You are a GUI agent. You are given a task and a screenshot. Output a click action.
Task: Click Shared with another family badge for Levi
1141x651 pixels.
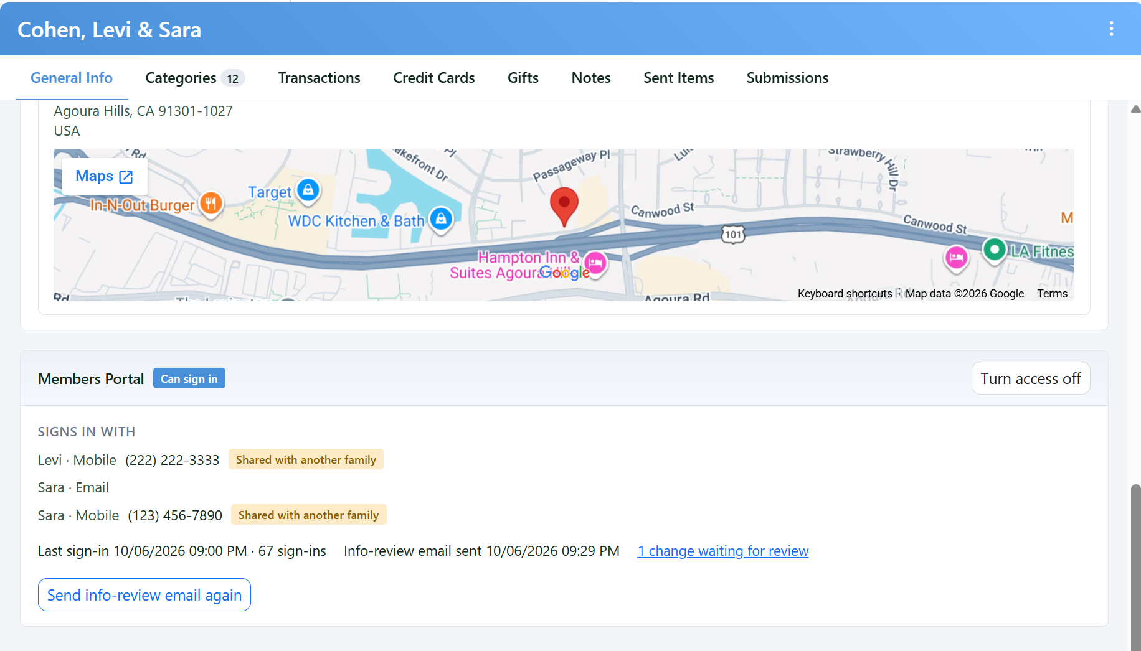pos(306,459)
